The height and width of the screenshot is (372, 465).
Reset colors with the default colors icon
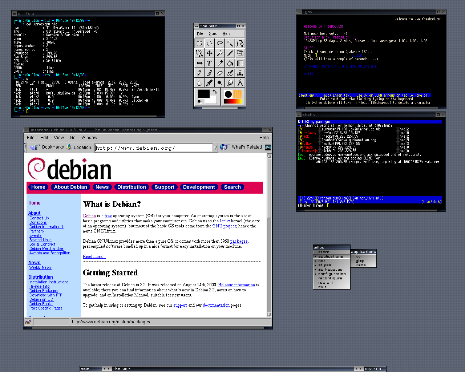200,102
